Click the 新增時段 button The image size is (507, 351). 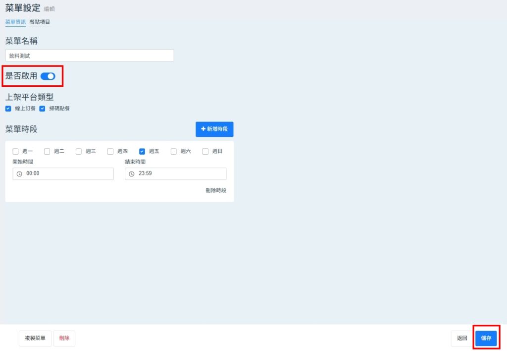tap(214, 129)
